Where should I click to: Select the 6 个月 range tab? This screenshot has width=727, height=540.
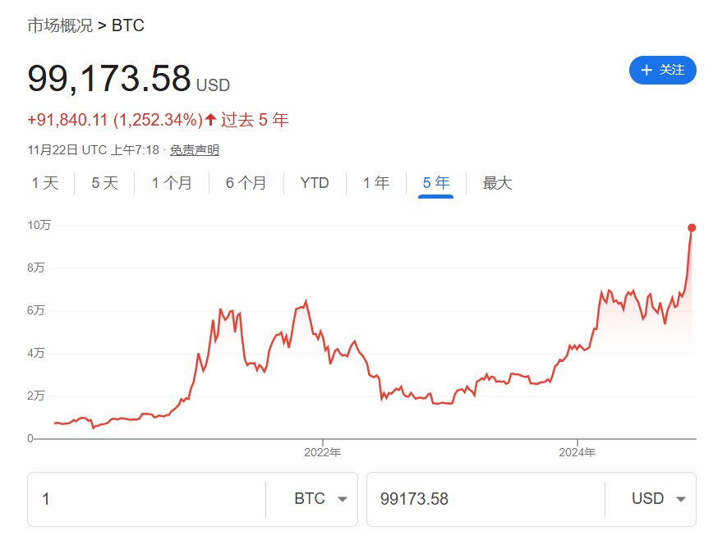(246, 183)
